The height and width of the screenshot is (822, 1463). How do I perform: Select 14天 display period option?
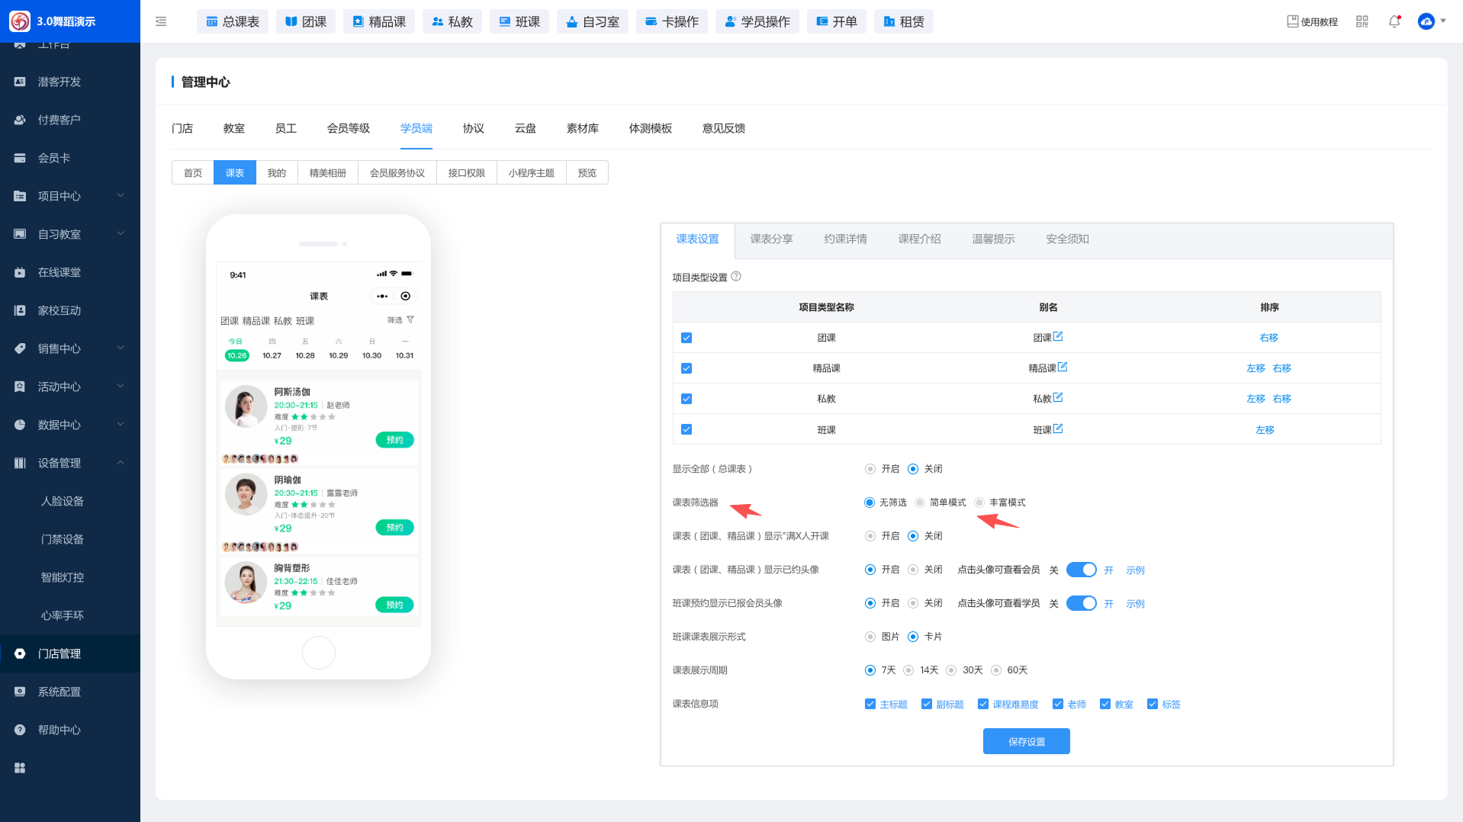pos(908,670)
